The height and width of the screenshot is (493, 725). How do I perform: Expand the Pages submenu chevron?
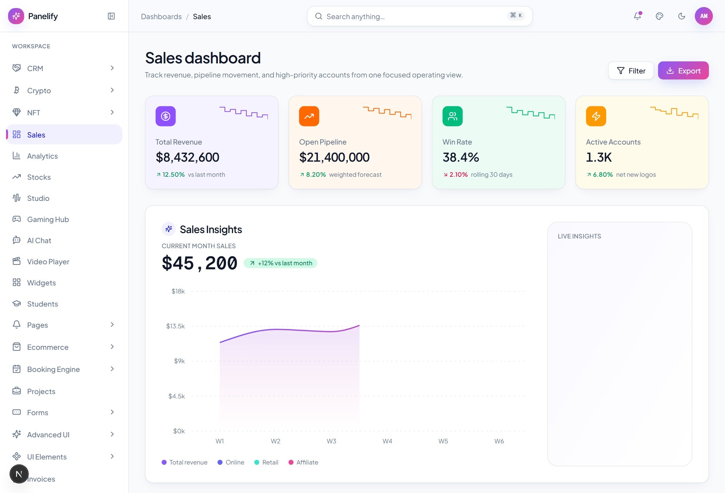112,325
